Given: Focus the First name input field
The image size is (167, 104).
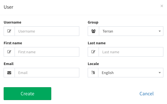Looking at the screenshot, I should coord(47,52).
